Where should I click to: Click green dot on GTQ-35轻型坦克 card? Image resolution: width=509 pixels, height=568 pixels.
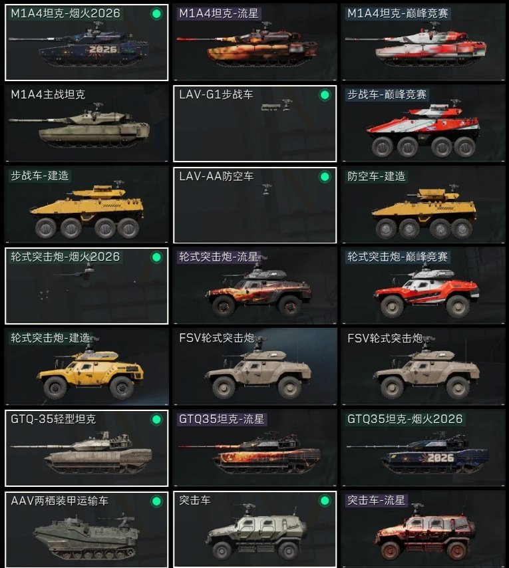[x=156, y=420]
